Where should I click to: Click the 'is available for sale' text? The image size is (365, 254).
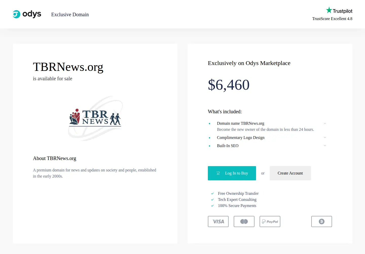tap(52, 79)
